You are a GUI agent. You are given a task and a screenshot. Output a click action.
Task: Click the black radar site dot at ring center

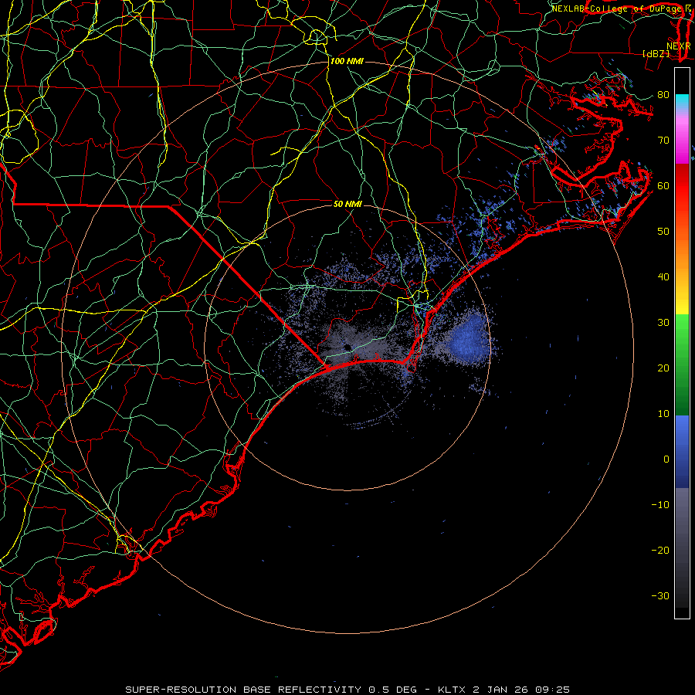(x=347, y=347)
